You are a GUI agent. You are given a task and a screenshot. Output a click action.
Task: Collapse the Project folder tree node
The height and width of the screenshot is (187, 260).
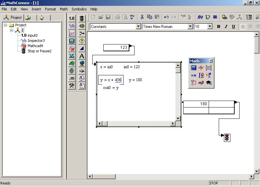tap(6, 25)
